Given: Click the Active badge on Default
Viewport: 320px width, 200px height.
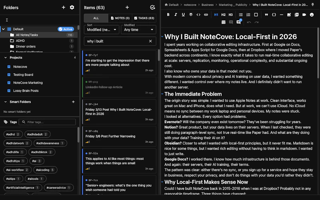Looking at the screenshot, I should [x=66, y=29].
